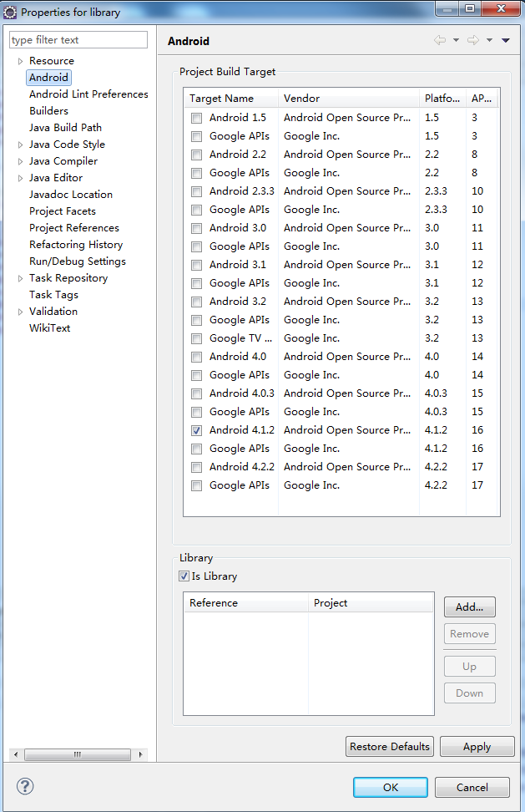Sort by the Vendor column header
Viewport: 525px width, 812px height.
coord(349,99)
